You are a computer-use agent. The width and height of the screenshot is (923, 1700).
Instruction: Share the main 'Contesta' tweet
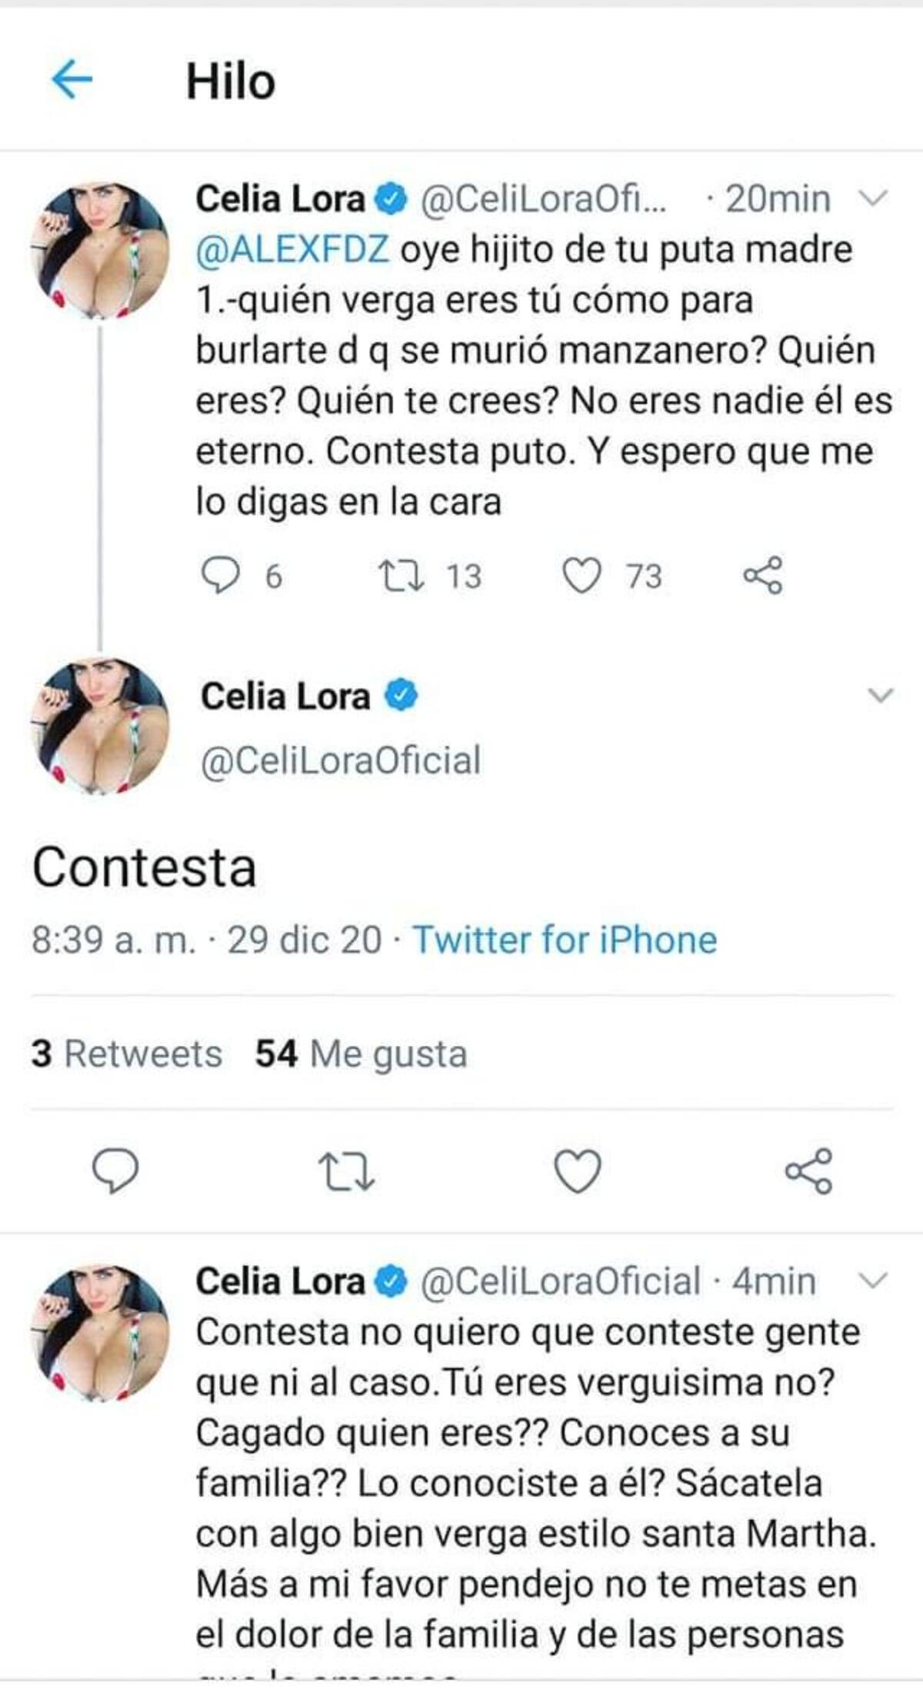tap(808, 1171)
